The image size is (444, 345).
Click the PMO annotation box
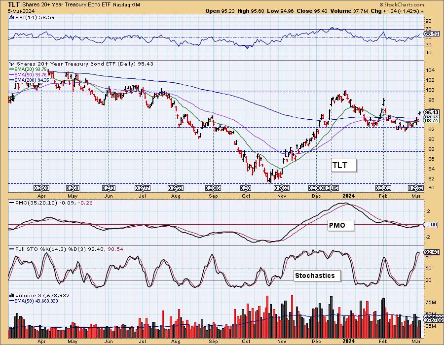coord(340,225)
